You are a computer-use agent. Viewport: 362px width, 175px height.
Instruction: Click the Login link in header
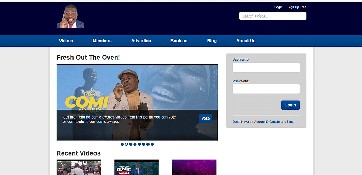pyautogui.click(x=278, y=7)
